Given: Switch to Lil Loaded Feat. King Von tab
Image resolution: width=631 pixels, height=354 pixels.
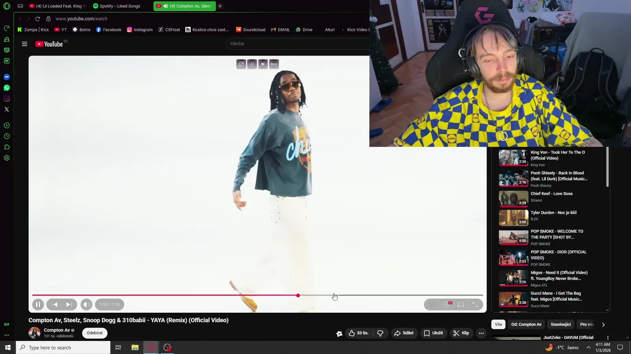Looking at the screenshot, I should [57, 6].
